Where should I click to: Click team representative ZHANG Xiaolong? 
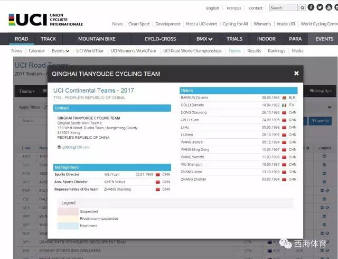(x=117, y=190)
